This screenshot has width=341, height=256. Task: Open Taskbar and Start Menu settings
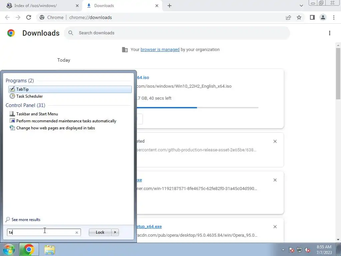coord(37,114)
